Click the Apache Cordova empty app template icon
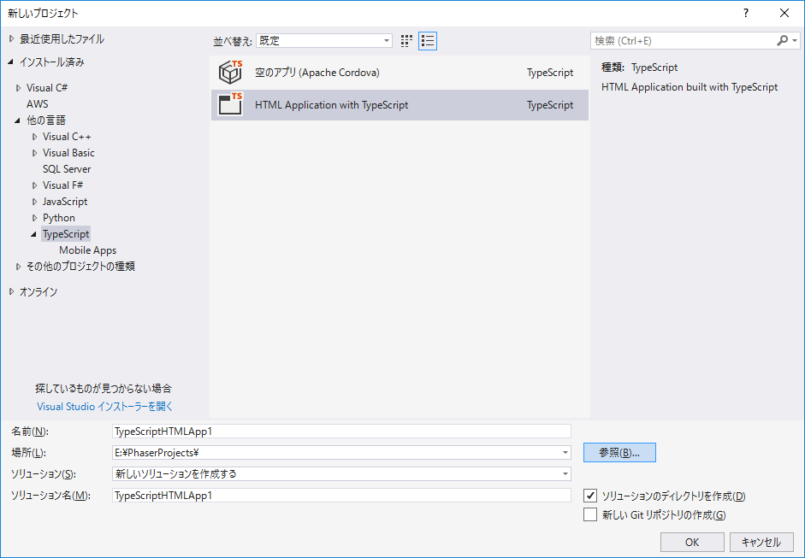 coord(230,72)
